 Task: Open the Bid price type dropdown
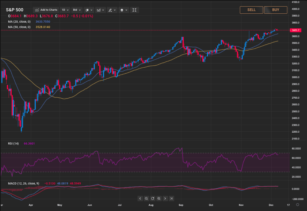[x=77, y=10]
